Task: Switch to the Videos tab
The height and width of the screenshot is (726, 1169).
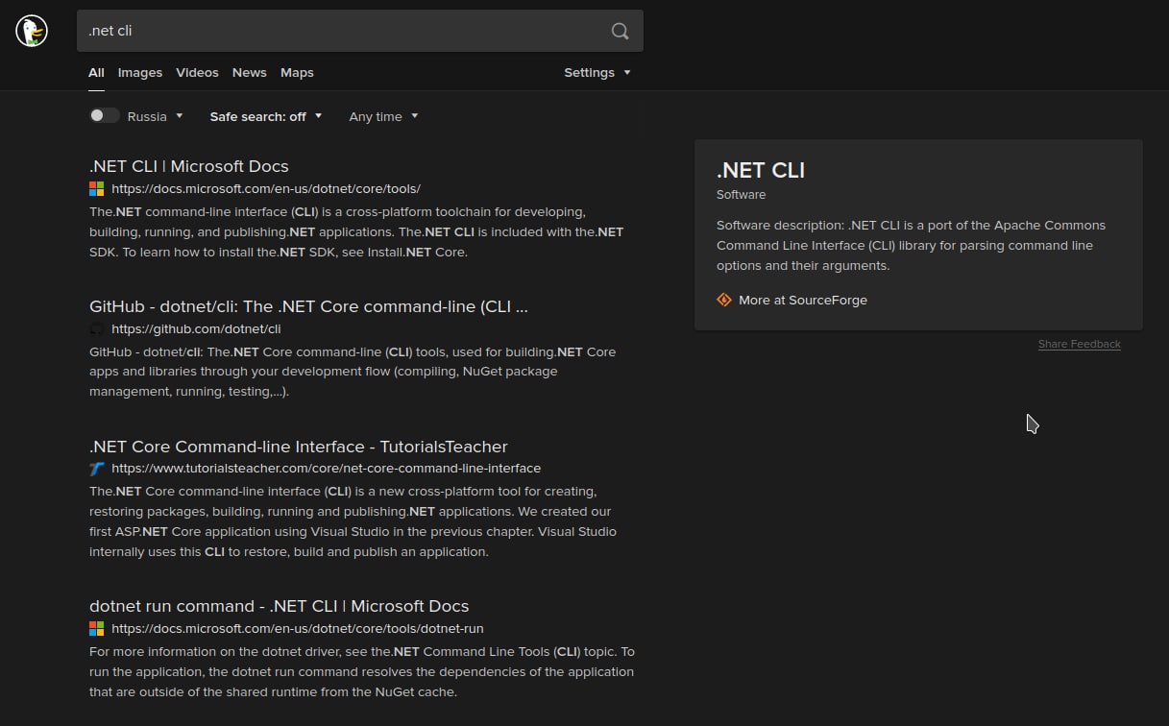Action: [x=197, y=72]
